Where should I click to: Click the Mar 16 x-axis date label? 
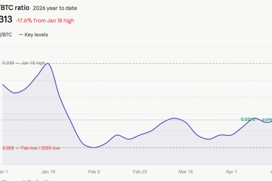(x=186, y=172)
